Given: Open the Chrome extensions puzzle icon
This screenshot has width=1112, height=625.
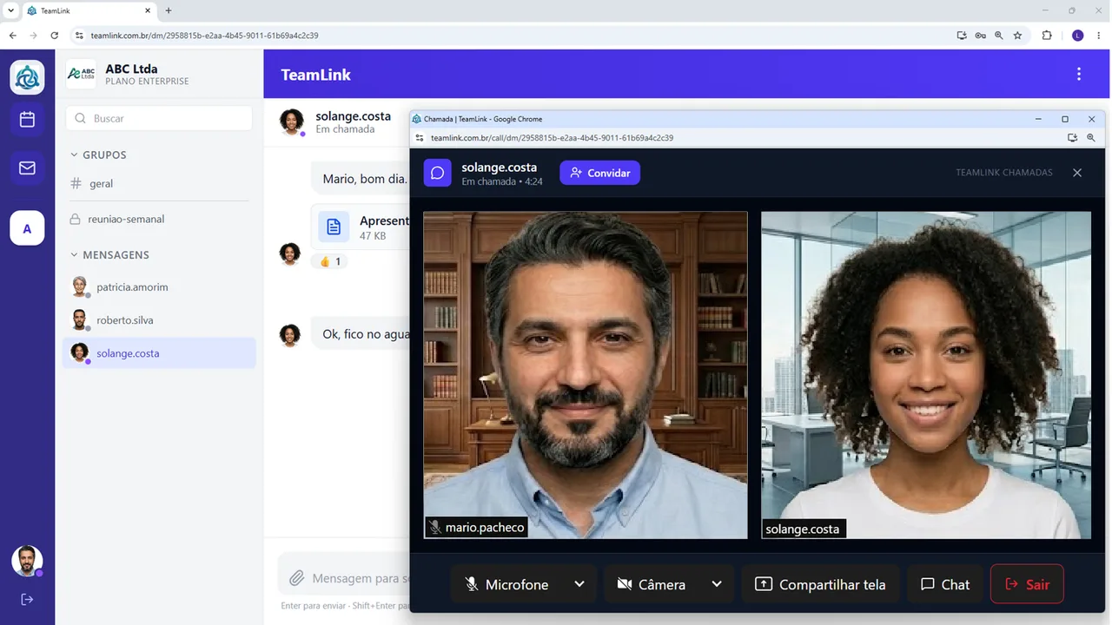Looking at the screenshot, I should pyautogui.click(x=1047, y=36).
